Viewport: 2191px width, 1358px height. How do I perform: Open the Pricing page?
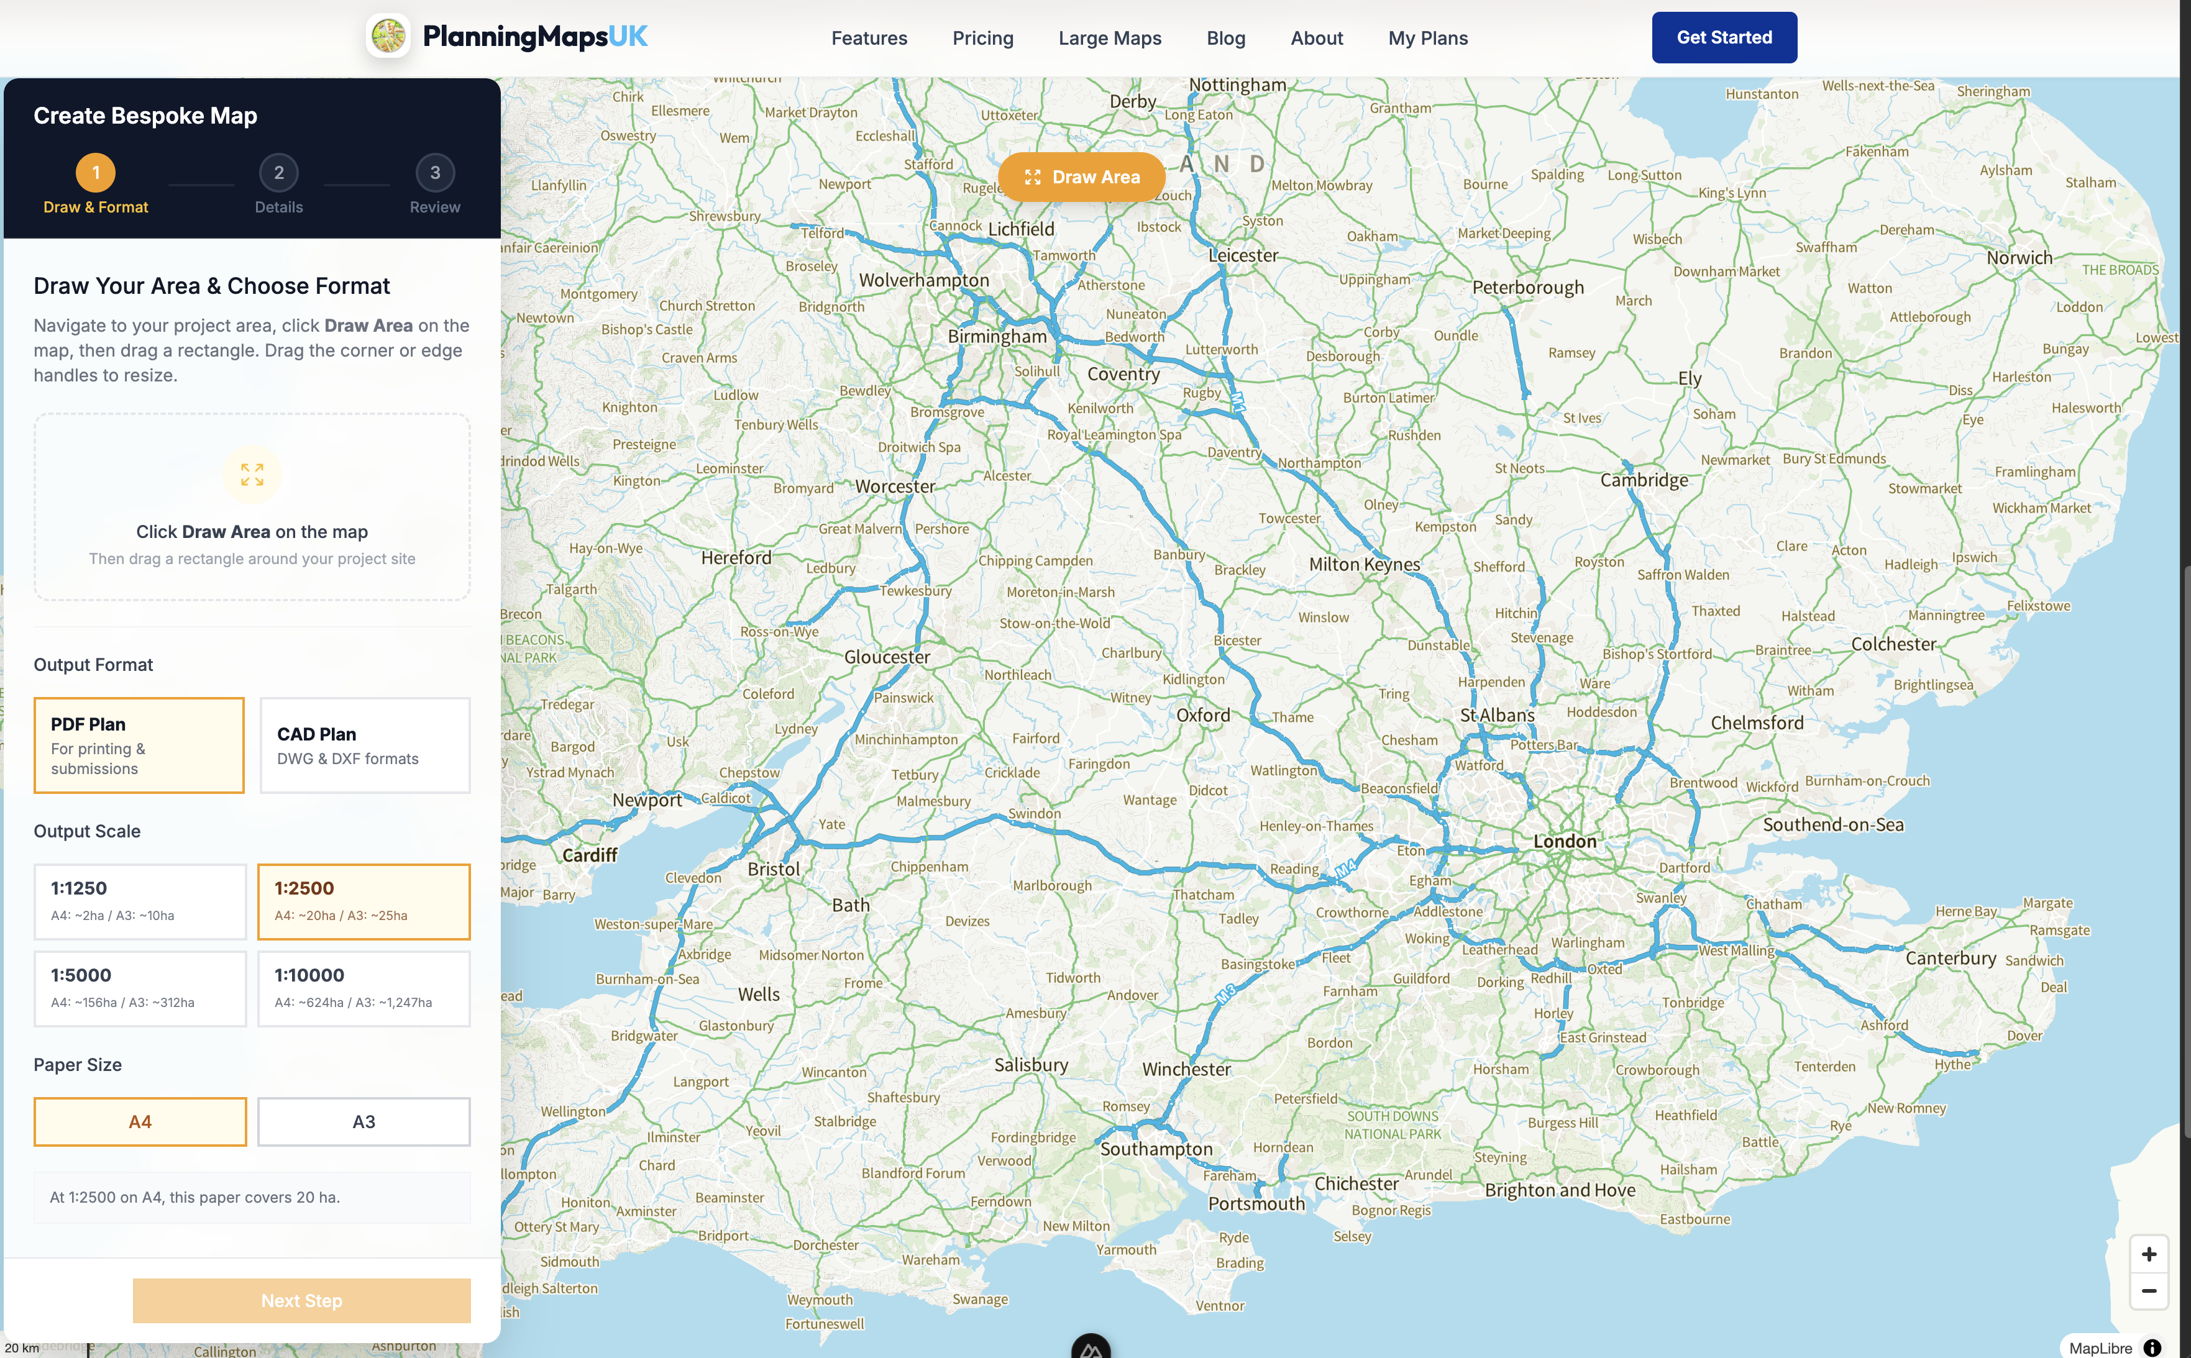point(983,38)
